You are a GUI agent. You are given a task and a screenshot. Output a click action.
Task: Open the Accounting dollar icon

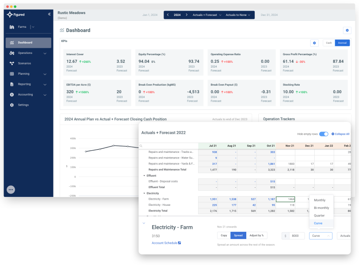pos(12,95)
